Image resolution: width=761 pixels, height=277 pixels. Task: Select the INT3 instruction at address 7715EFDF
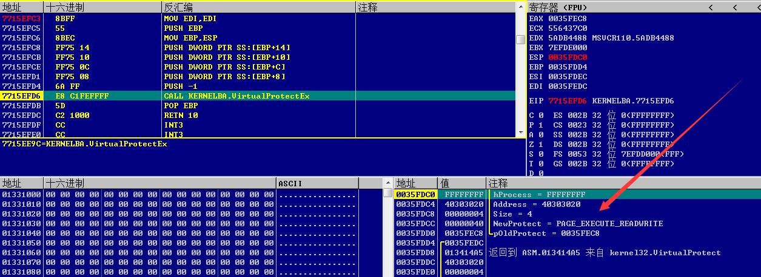[x=258, y=125]
